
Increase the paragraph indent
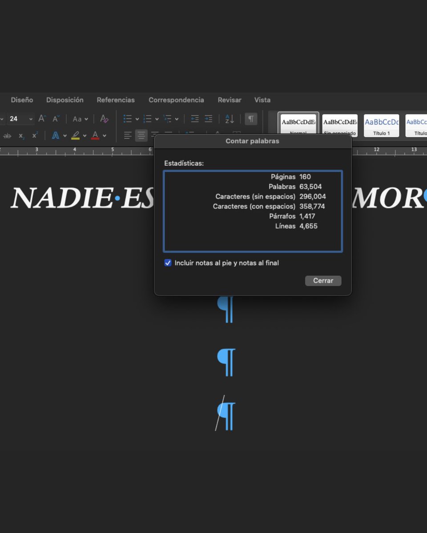[208, 119]
